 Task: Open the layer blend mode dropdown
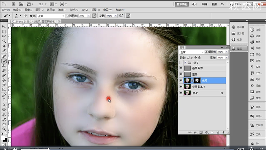click(x=192, y=52)
